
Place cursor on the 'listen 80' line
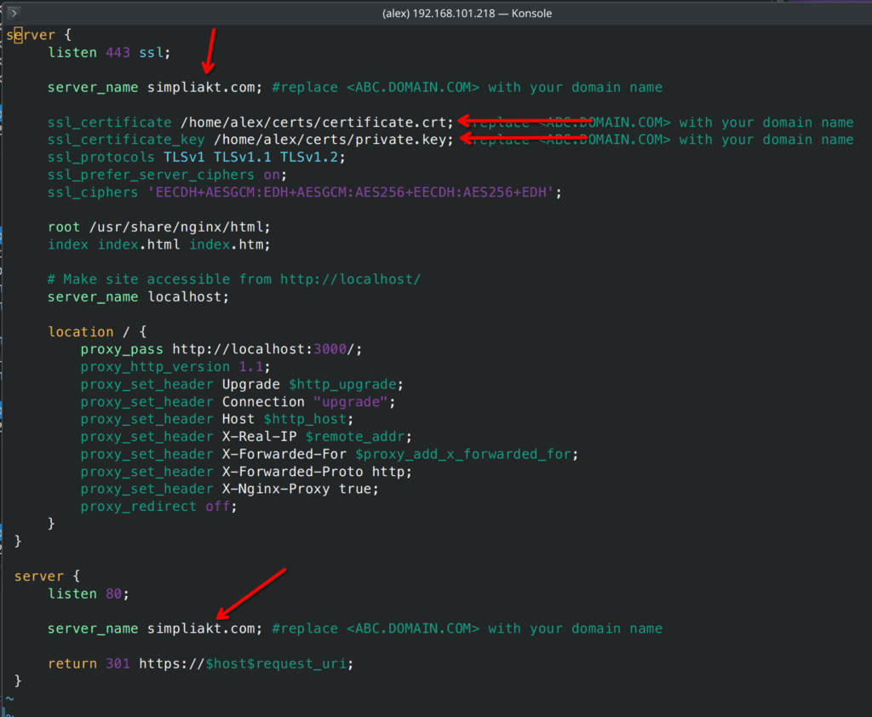[89, 594]
